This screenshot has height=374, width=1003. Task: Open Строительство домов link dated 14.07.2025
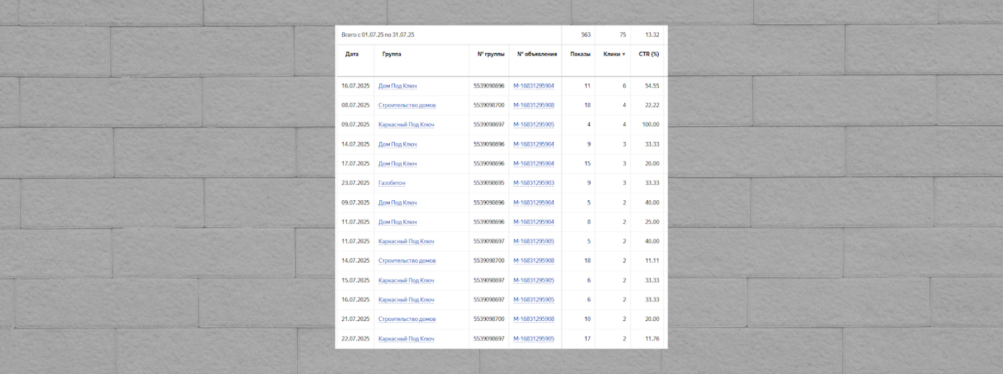coord(407,261)
